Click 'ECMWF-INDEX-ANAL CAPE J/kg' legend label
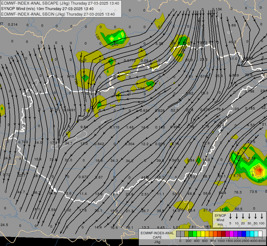This screenshot has height=246, width=267. [x=157, y=237]
